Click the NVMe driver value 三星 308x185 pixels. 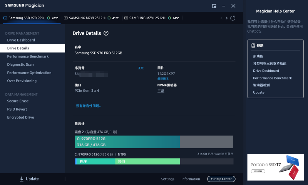[161, 91]
